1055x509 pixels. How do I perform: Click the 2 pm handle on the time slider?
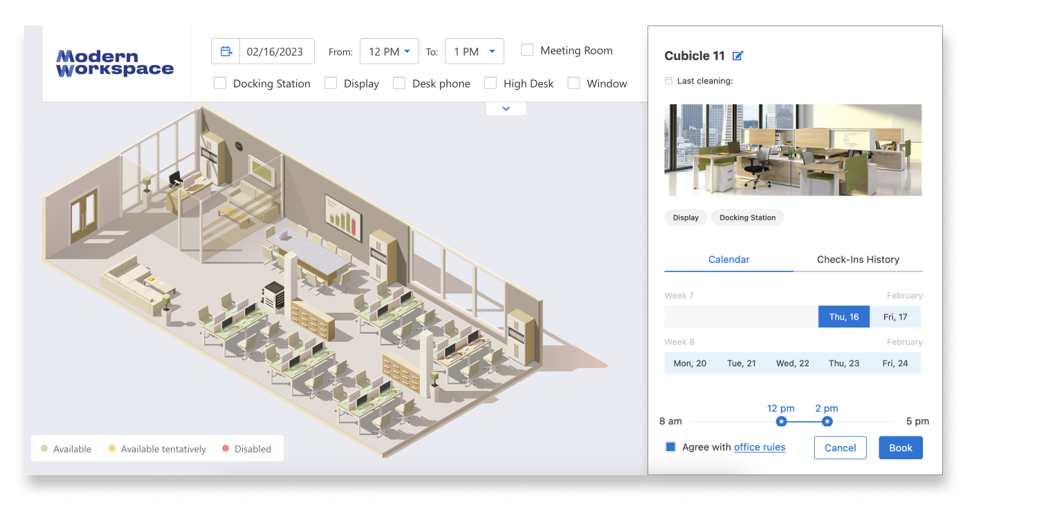coord(827,421)
